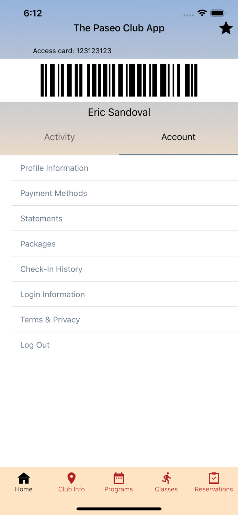This screenshot has width=238, height=515.
Task: Tap the Access card number text
Action: point(72,50)
